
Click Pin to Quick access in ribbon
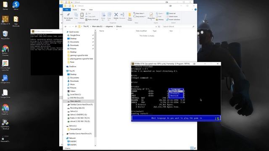coord(68,17)
